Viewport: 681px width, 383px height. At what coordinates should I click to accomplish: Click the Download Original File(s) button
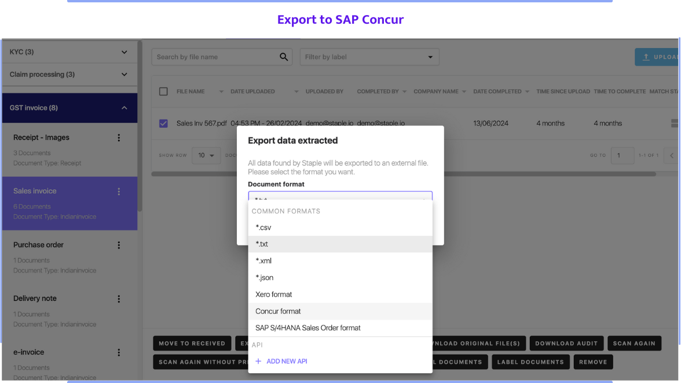pos(478,343)
